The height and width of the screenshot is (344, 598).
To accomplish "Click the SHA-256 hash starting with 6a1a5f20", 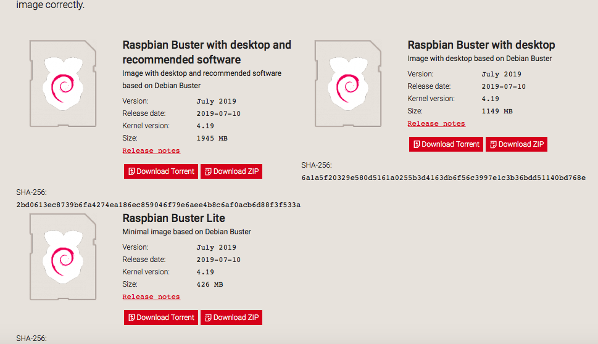I will [x=443, y=178].
